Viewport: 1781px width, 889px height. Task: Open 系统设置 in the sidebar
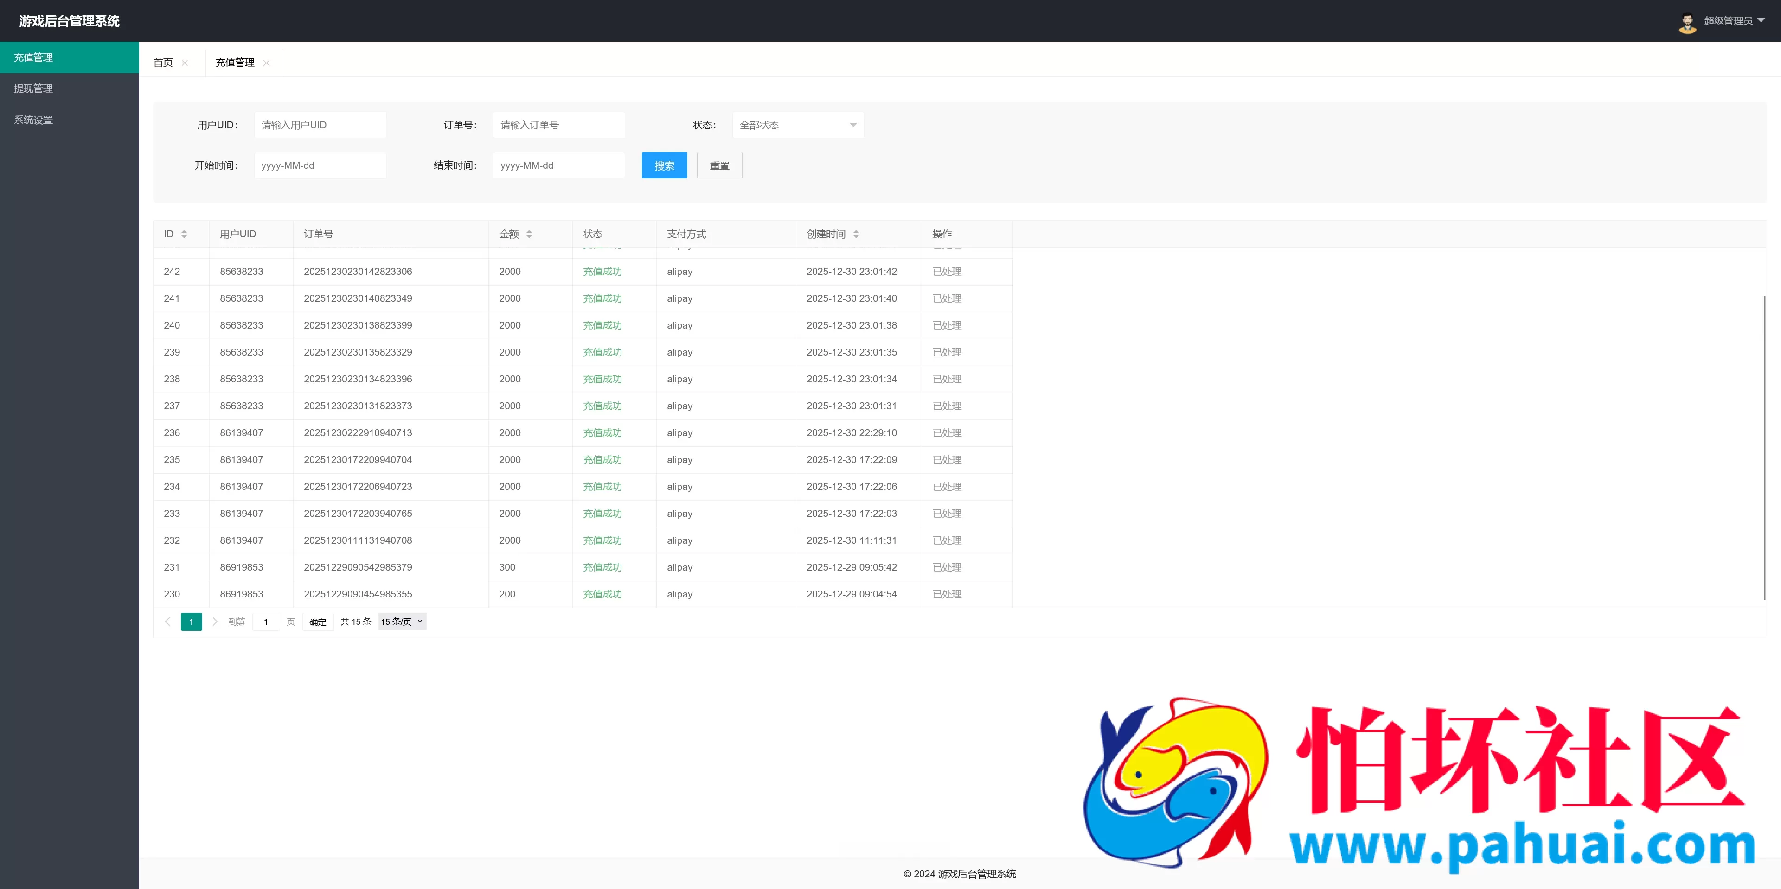pos(69,120)
